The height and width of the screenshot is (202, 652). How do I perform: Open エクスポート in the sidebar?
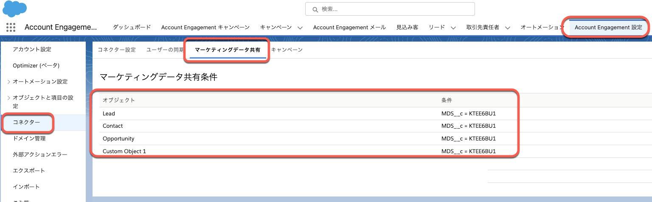click(x=29, y=171)
